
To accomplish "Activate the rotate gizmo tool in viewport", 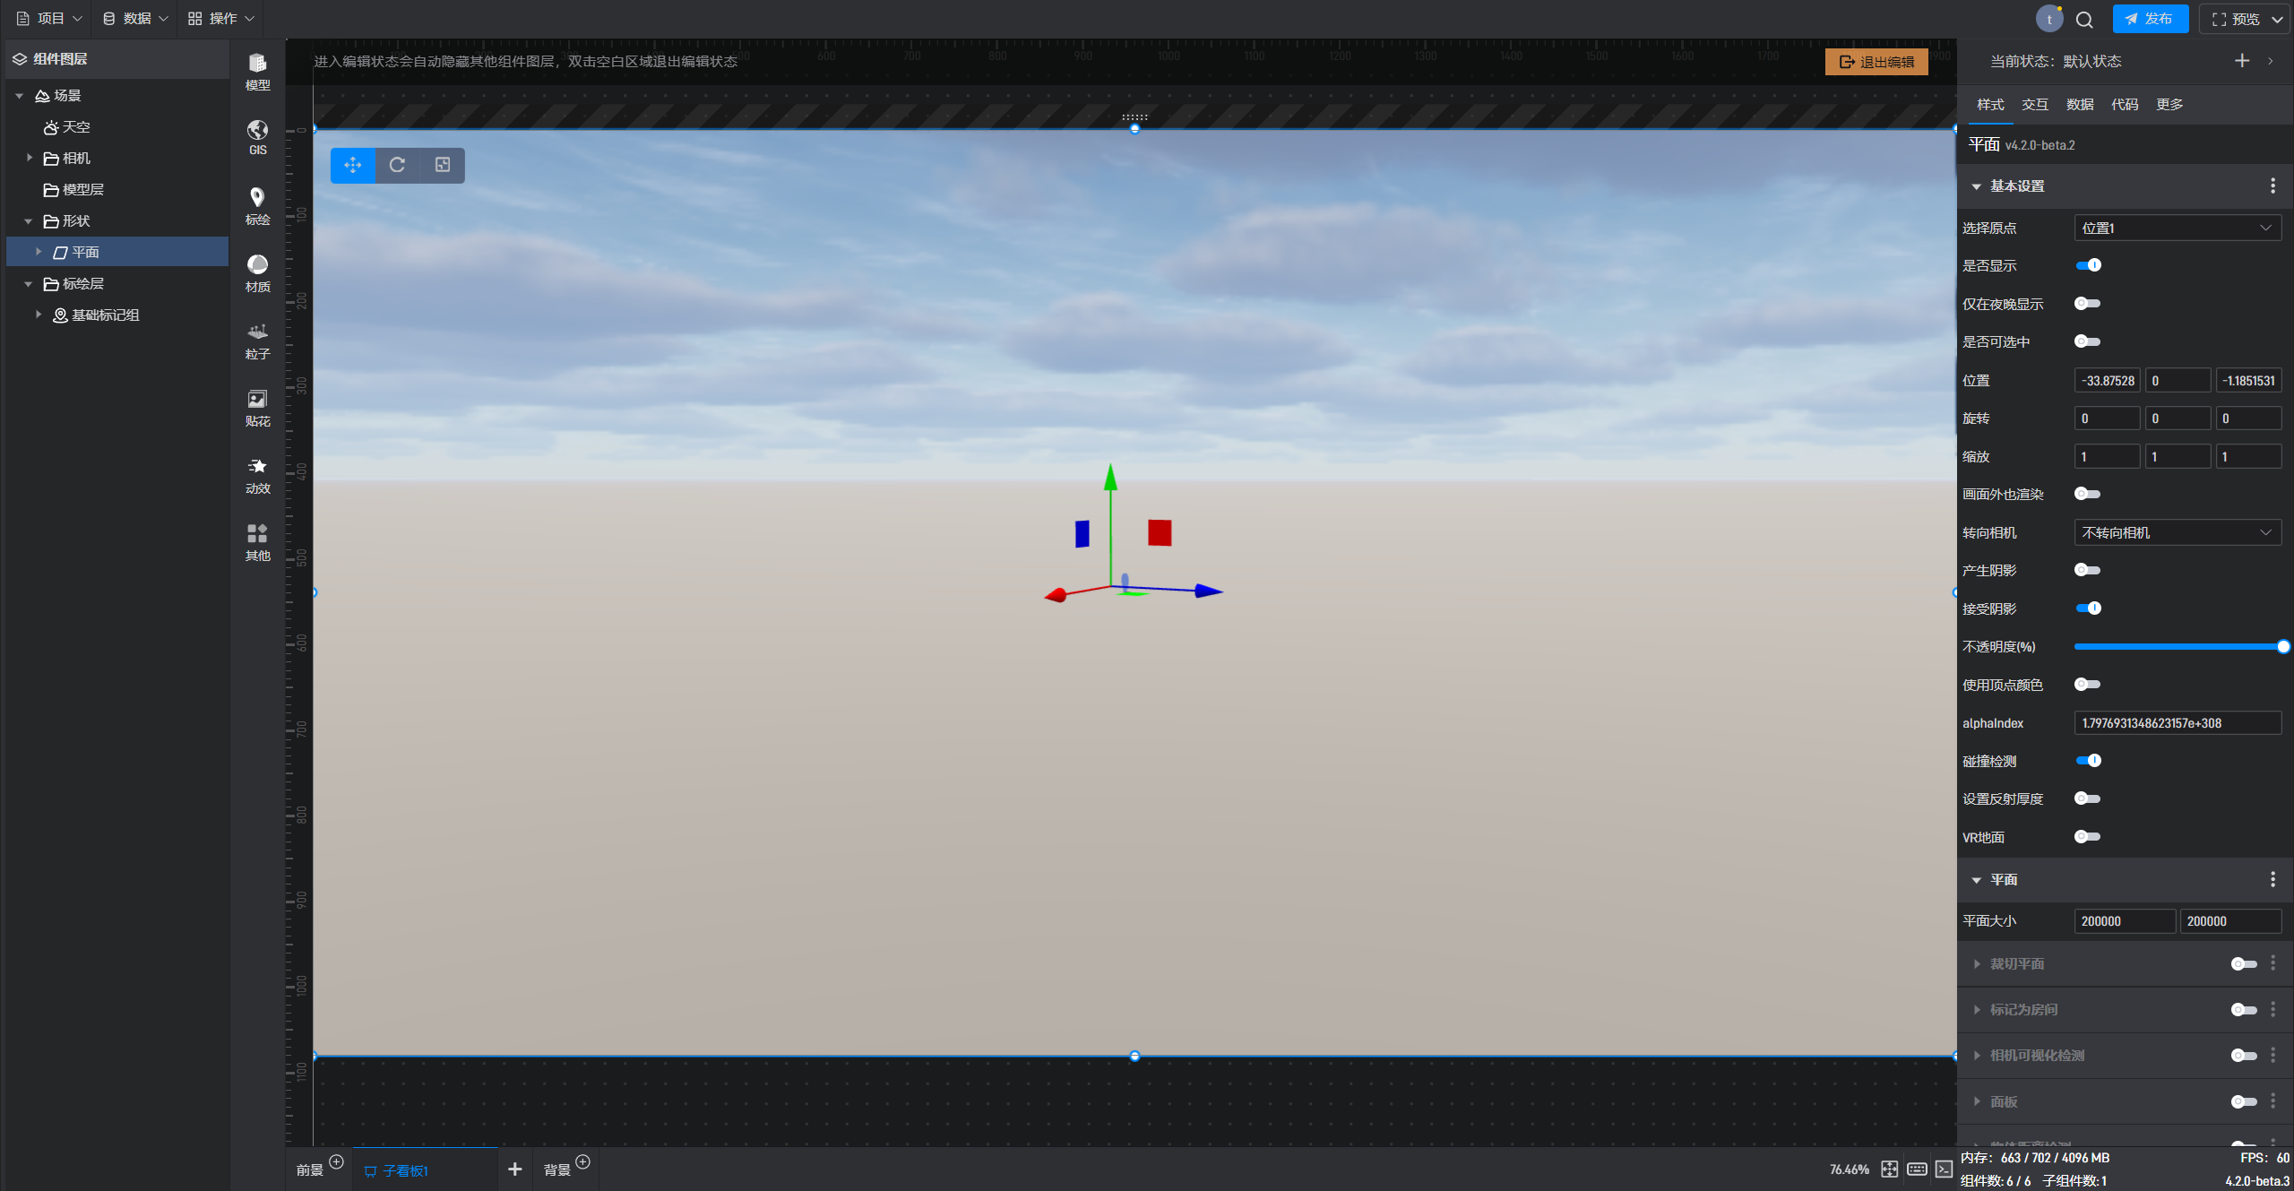I will tap(397, 165).
